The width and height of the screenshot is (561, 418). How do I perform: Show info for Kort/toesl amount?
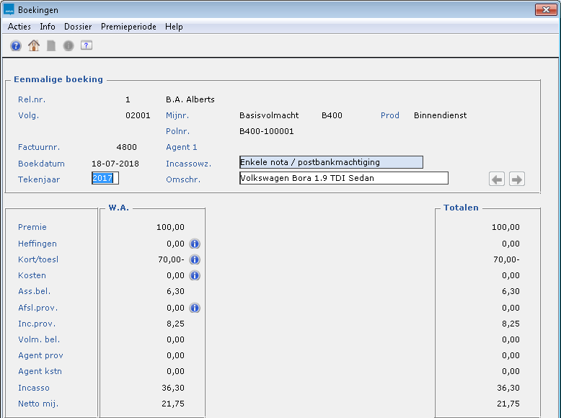pos(194,260)
